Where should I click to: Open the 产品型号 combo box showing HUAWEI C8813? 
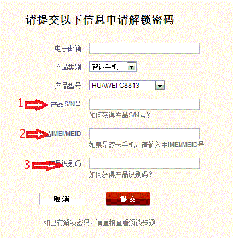click(x=127, y=86)
